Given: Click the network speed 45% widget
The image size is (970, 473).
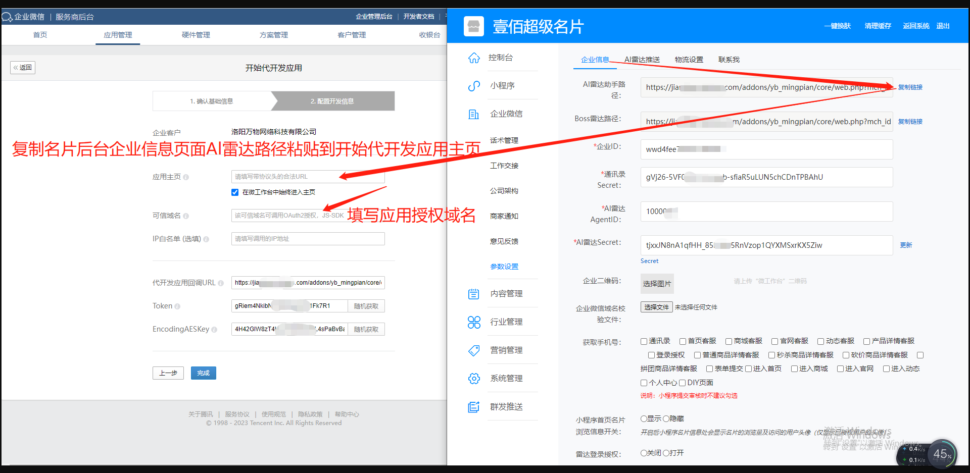Looking at the screenshot, I should coord(942,454).
